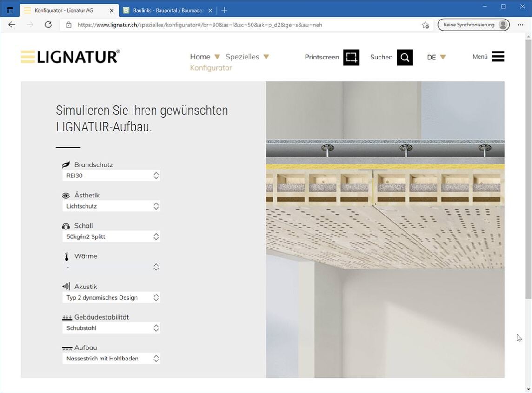
Task: Click the Gebäudestabilität icon
Action: click(x=67, y=317)
